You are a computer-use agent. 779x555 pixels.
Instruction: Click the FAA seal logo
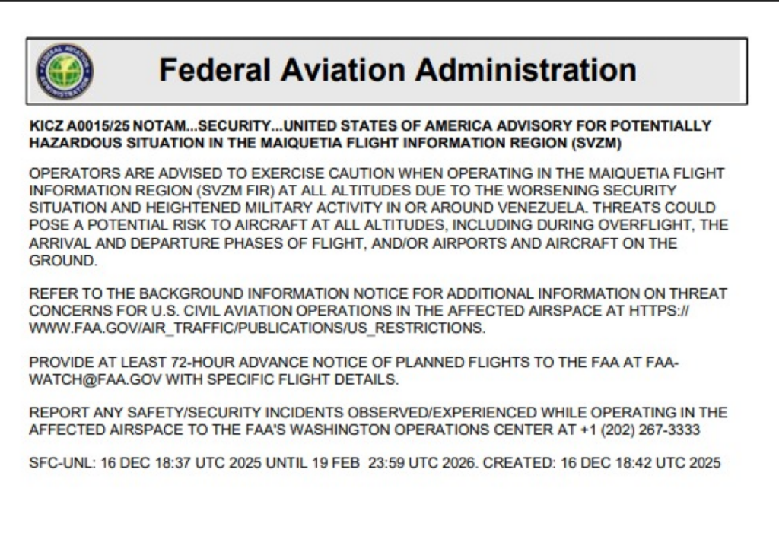point(65,71)
